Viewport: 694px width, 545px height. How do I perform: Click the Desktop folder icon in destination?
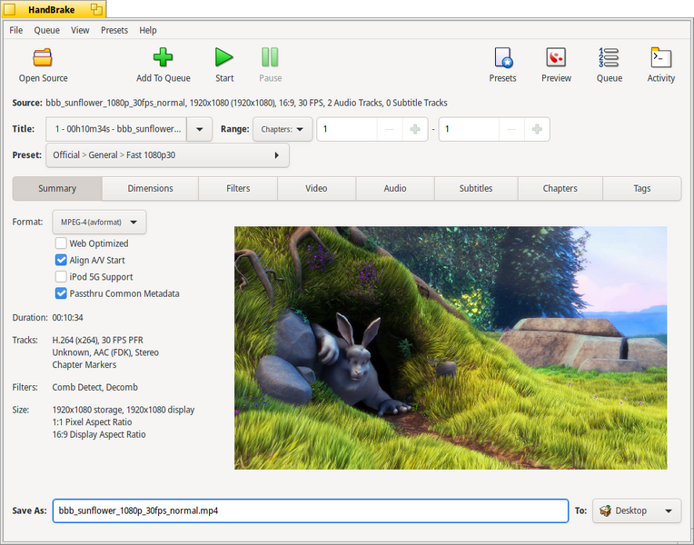(605, 510)
